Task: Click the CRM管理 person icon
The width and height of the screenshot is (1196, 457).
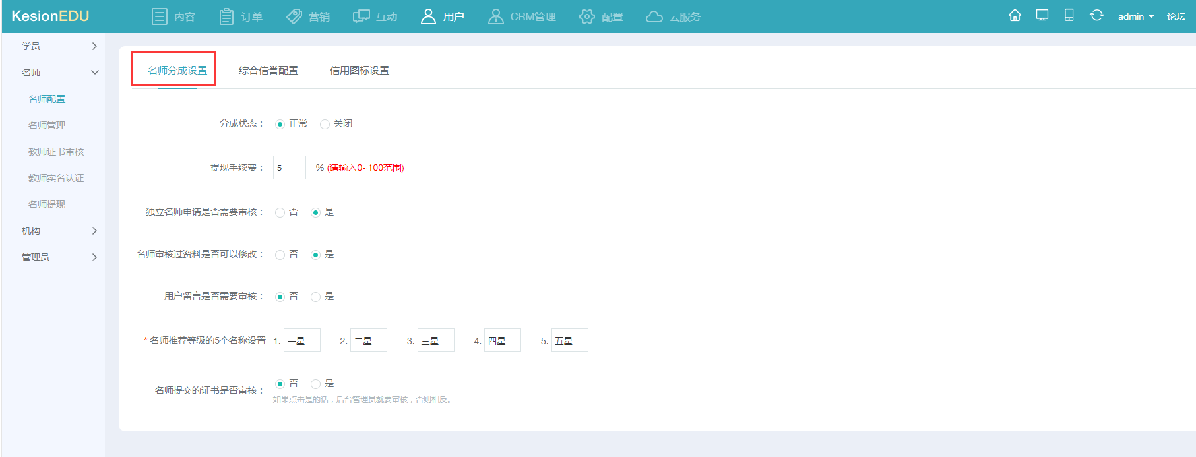Action: pyautogui.click(x=495, y=16)
